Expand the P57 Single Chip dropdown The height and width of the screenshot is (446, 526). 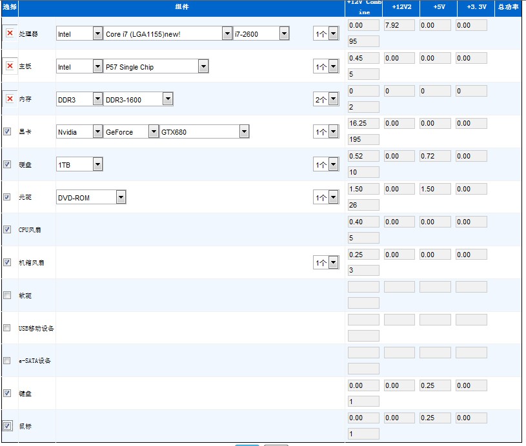(x=156, y=66)
